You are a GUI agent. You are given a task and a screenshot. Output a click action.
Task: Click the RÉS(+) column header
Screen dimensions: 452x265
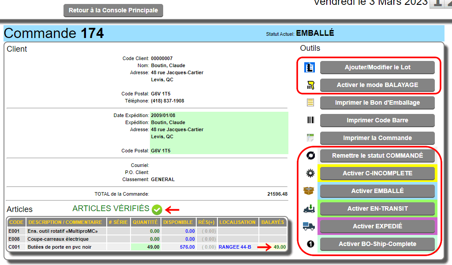tap(206, 222)
